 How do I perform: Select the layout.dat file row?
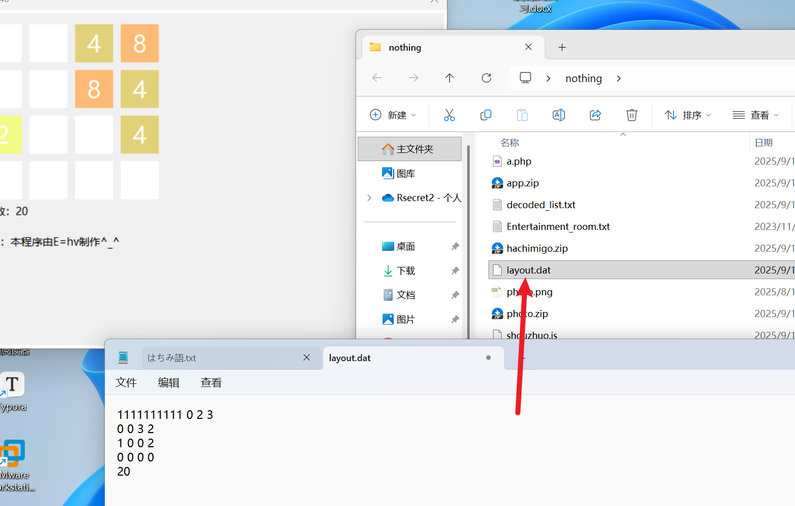click(x=641, y=270)
